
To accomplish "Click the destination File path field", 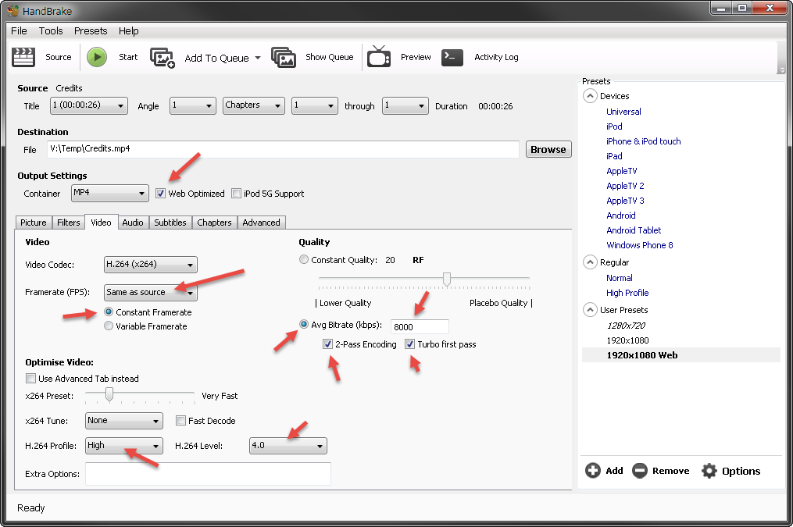I will (x=283, y=149).
